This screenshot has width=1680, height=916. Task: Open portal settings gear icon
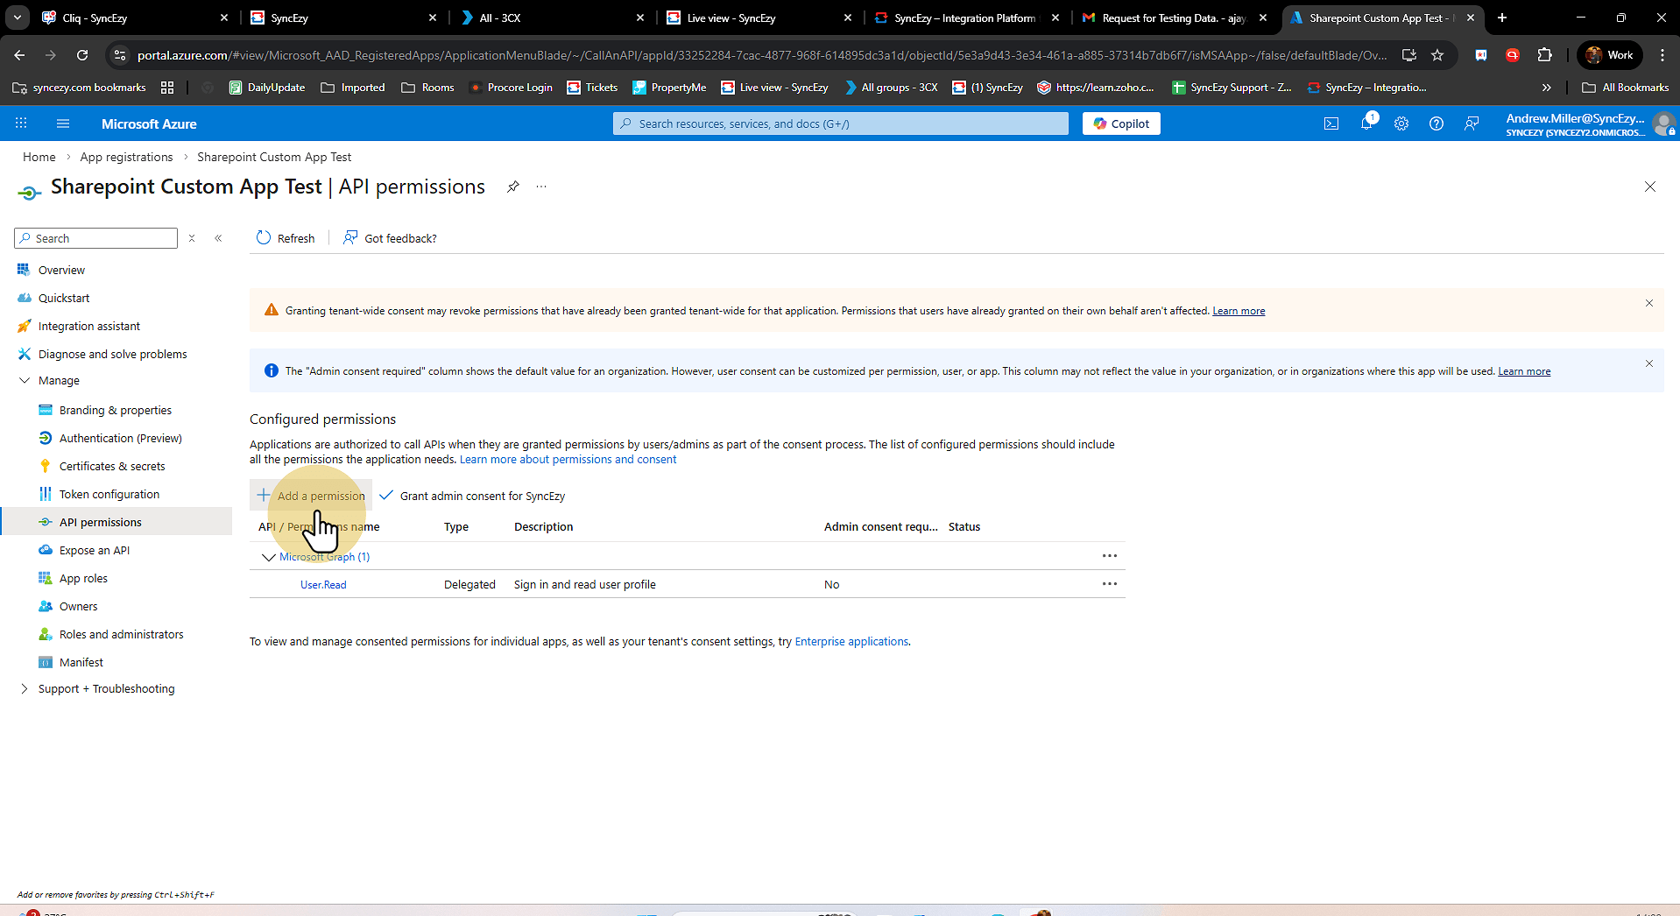[1401, 123]
